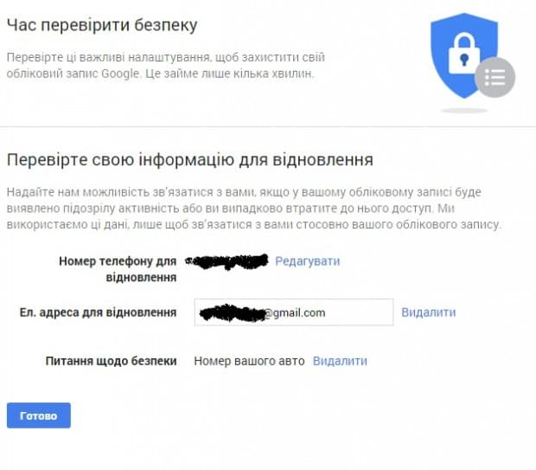Click the Редагувати link for phone number
This screenshot has height=470, width=536.
(x=307, y=261)
